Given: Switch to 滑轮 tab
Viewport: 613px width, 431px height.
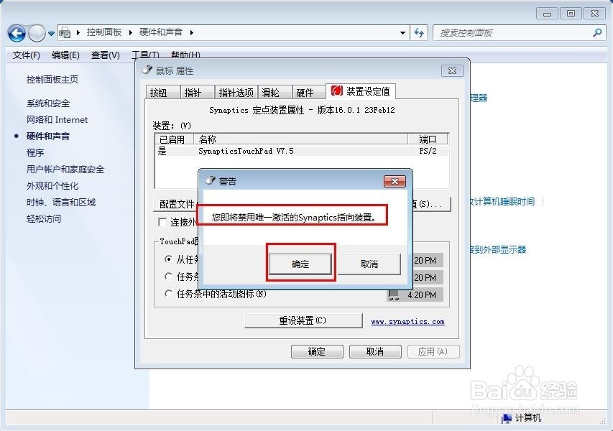Looking at the screenshot, I should (275, 93).
